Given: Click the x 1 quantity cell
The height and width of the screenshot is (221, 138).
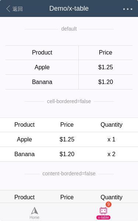Looking at the screenshot, I should pos(112,139).
